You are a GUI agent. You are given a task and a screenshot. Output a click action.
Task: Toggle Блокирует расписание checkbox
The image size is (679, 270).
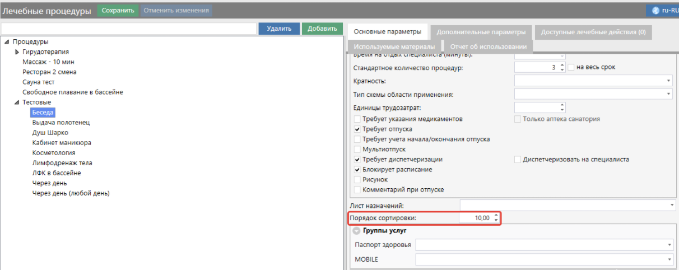[x=357, y=170]
